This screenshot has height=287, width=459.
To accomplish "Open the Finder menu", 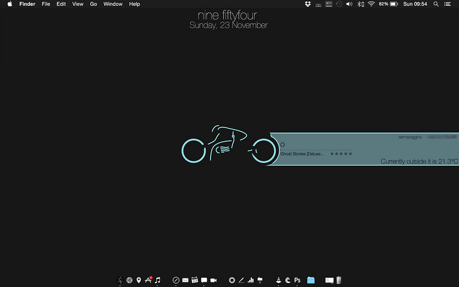I will [27, 4].
